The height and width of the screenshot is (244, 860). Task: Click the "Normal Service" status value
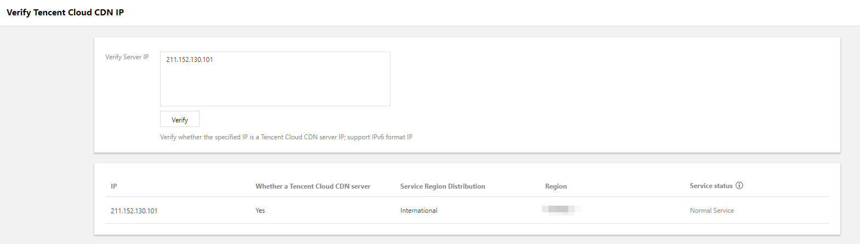(x=711, y=211)
